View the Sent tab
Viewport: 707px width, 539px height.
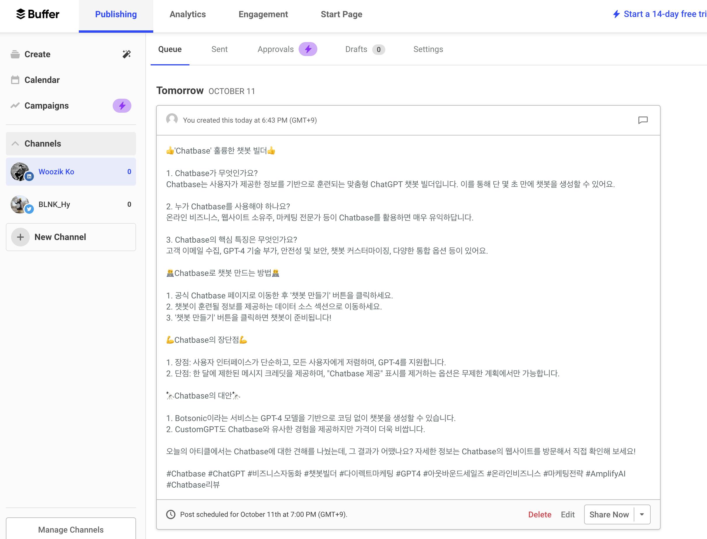pyautogui.click(x=220, y=49)
